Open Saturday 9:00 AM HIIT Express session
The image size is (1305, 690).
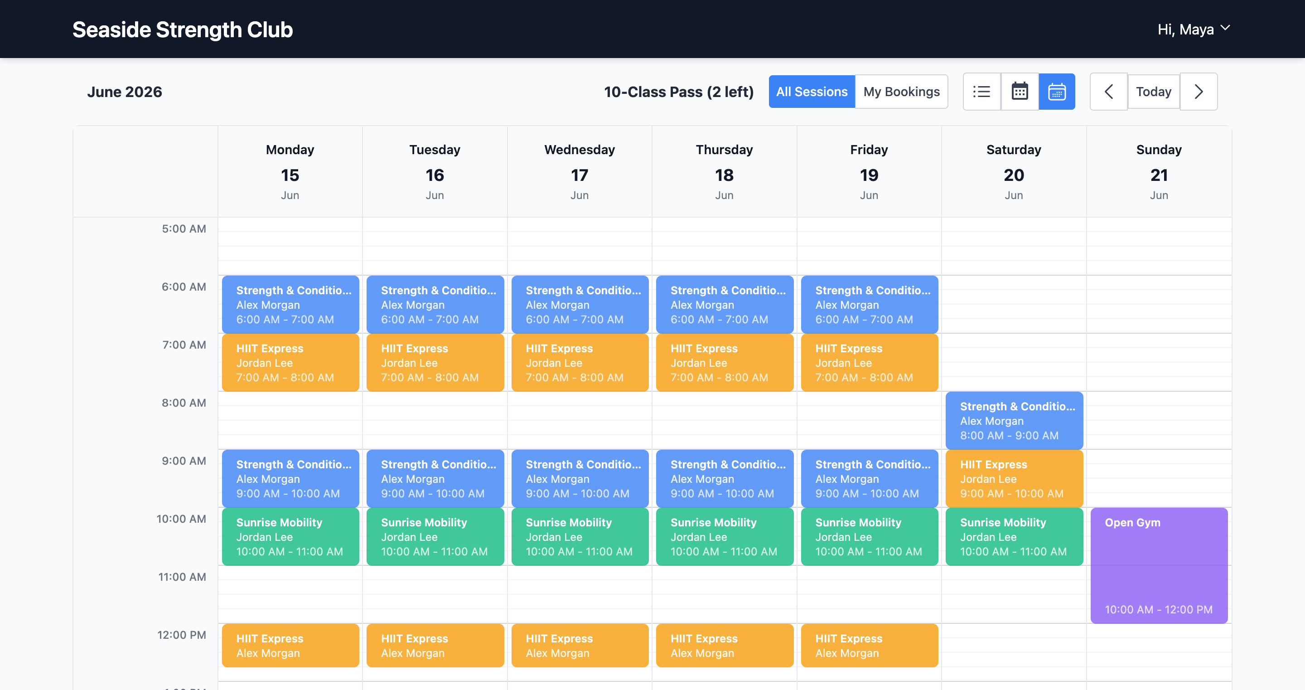(1014, 479)
